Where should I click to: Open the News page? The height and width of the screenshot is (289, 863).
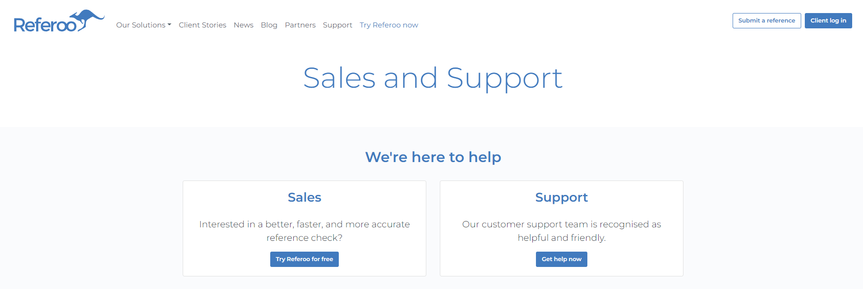coord(243,25)
